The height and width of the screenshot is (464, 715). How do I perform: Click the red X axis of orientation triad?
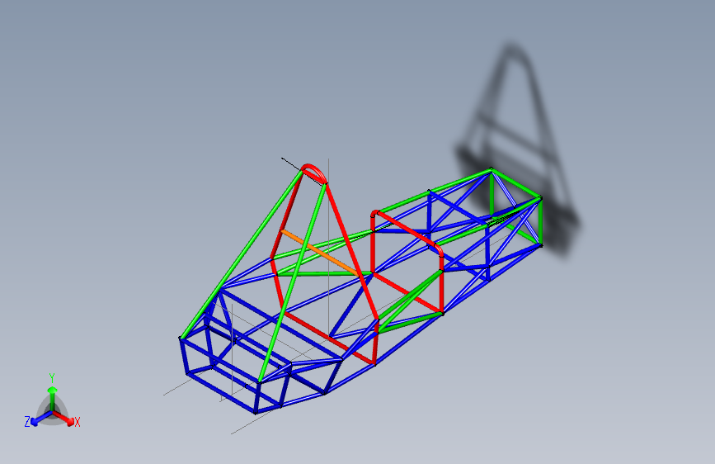pyautogui.click(x=63, y=418)
